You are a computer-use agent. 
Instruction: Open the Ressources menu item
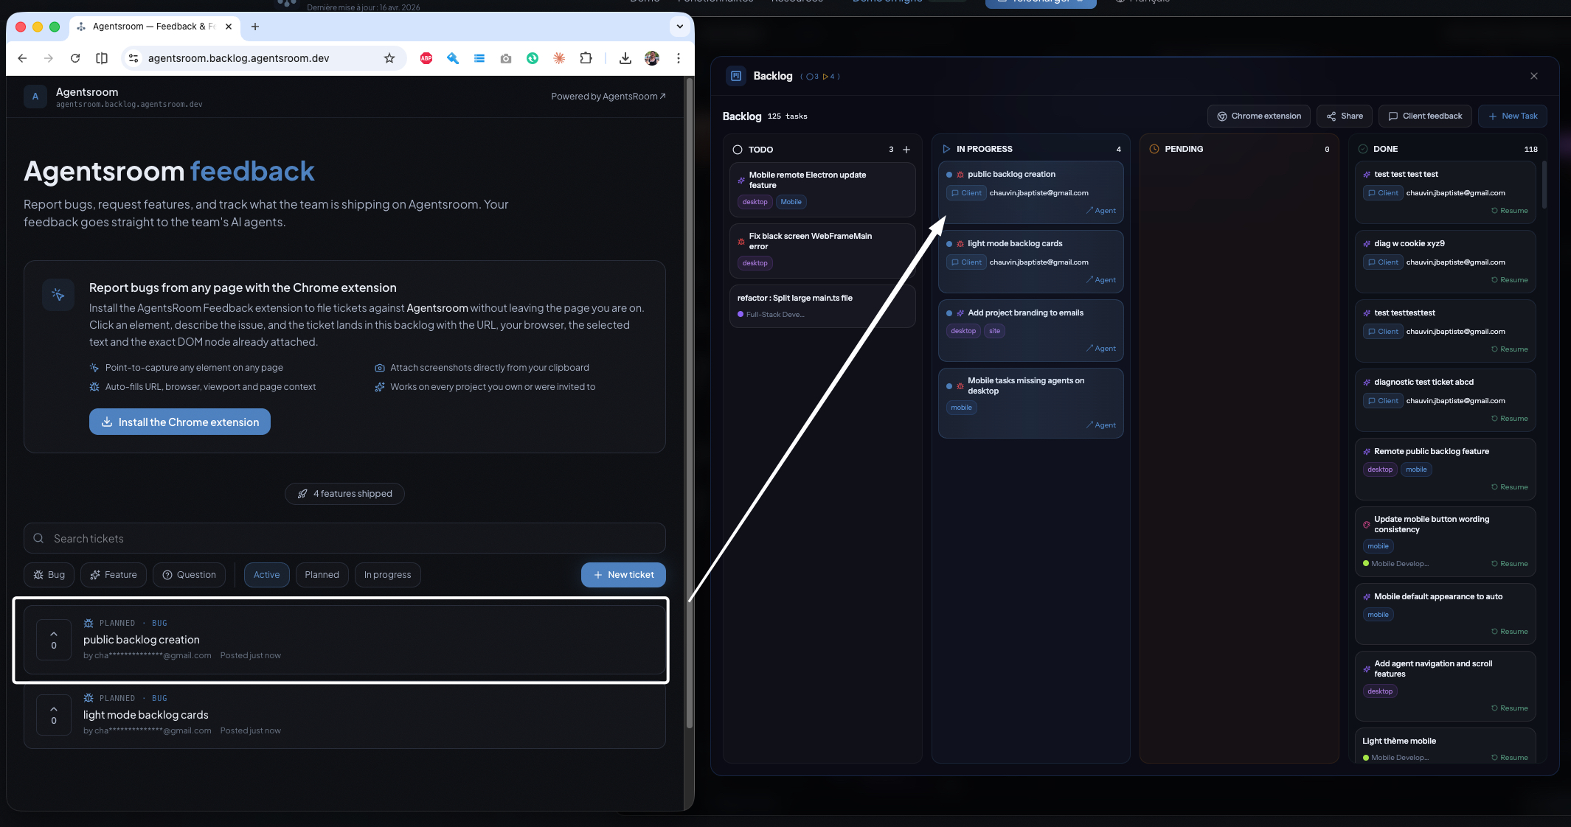tap(797, 2)
